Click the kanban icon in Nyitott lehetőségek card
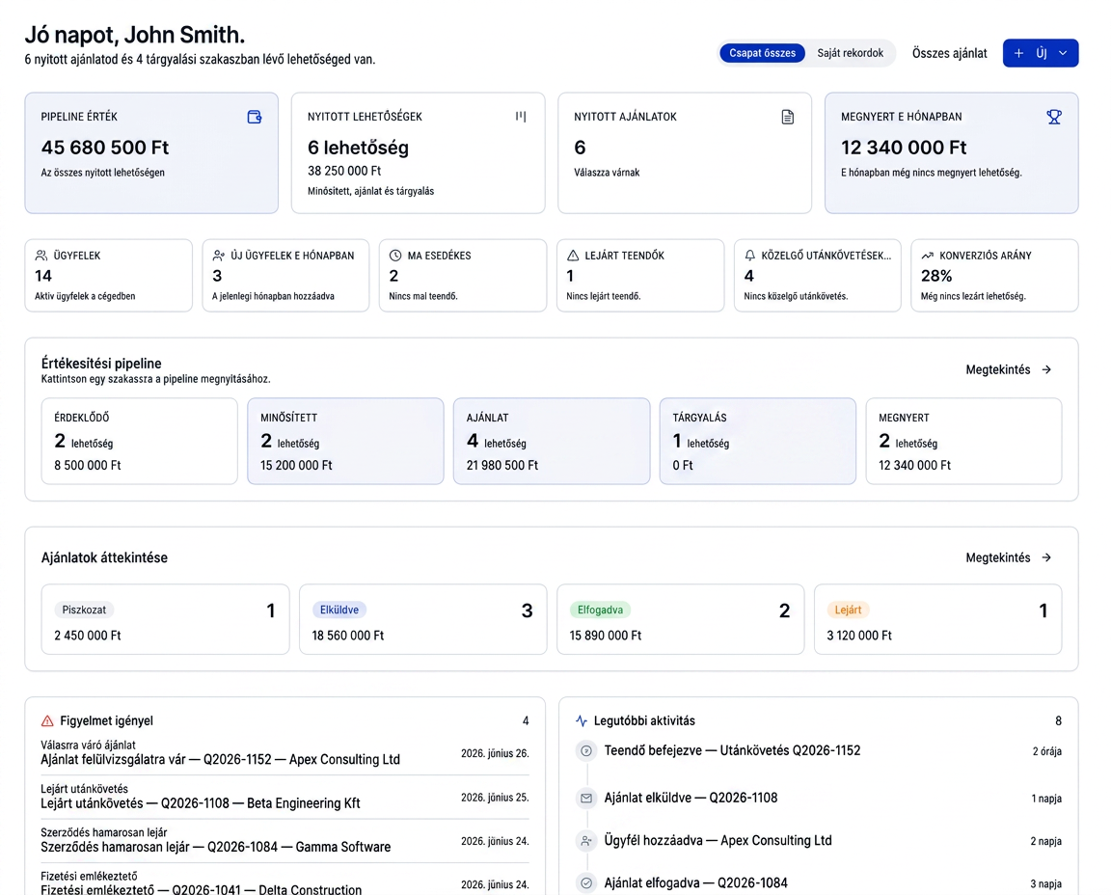The height and width of the screenshot is (895, 1111). point(521,117)
